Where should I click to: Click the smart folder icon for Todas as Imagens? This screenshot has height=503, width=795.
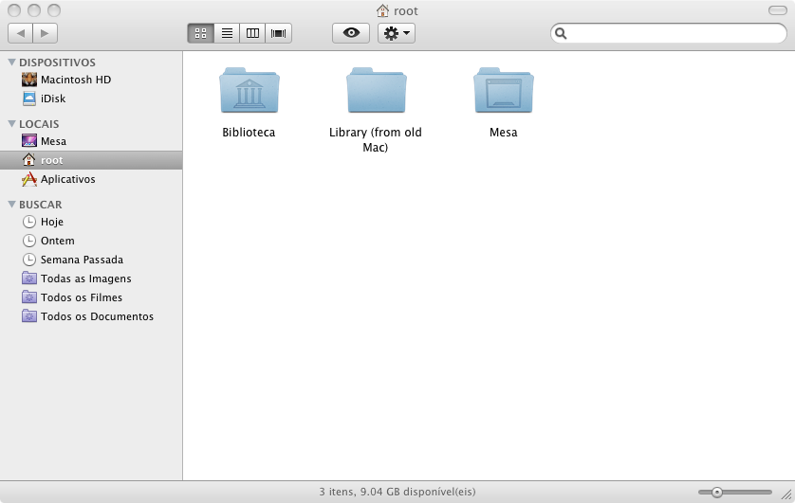pos(29,278)
